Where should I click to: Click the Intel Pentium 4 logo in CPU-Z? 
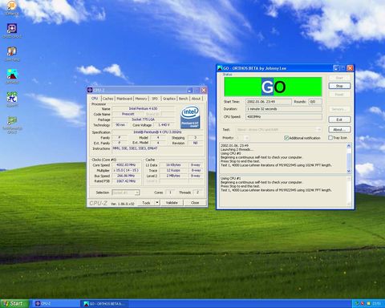pyautogui.click(x=190, y=117)
